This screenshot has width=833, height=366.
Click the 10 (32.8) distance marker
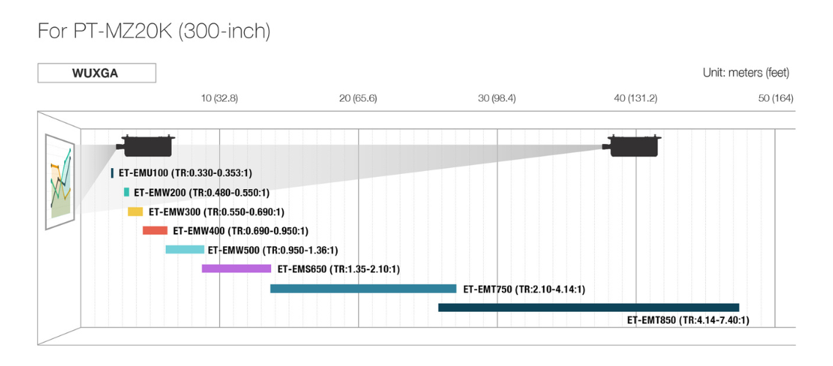[219, 98]
